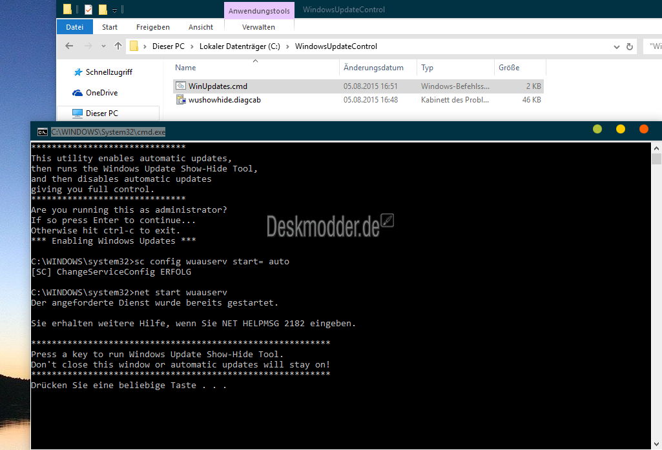
Task: Click Lokaler Datenträger (C:) in the path
Action: 240,46
